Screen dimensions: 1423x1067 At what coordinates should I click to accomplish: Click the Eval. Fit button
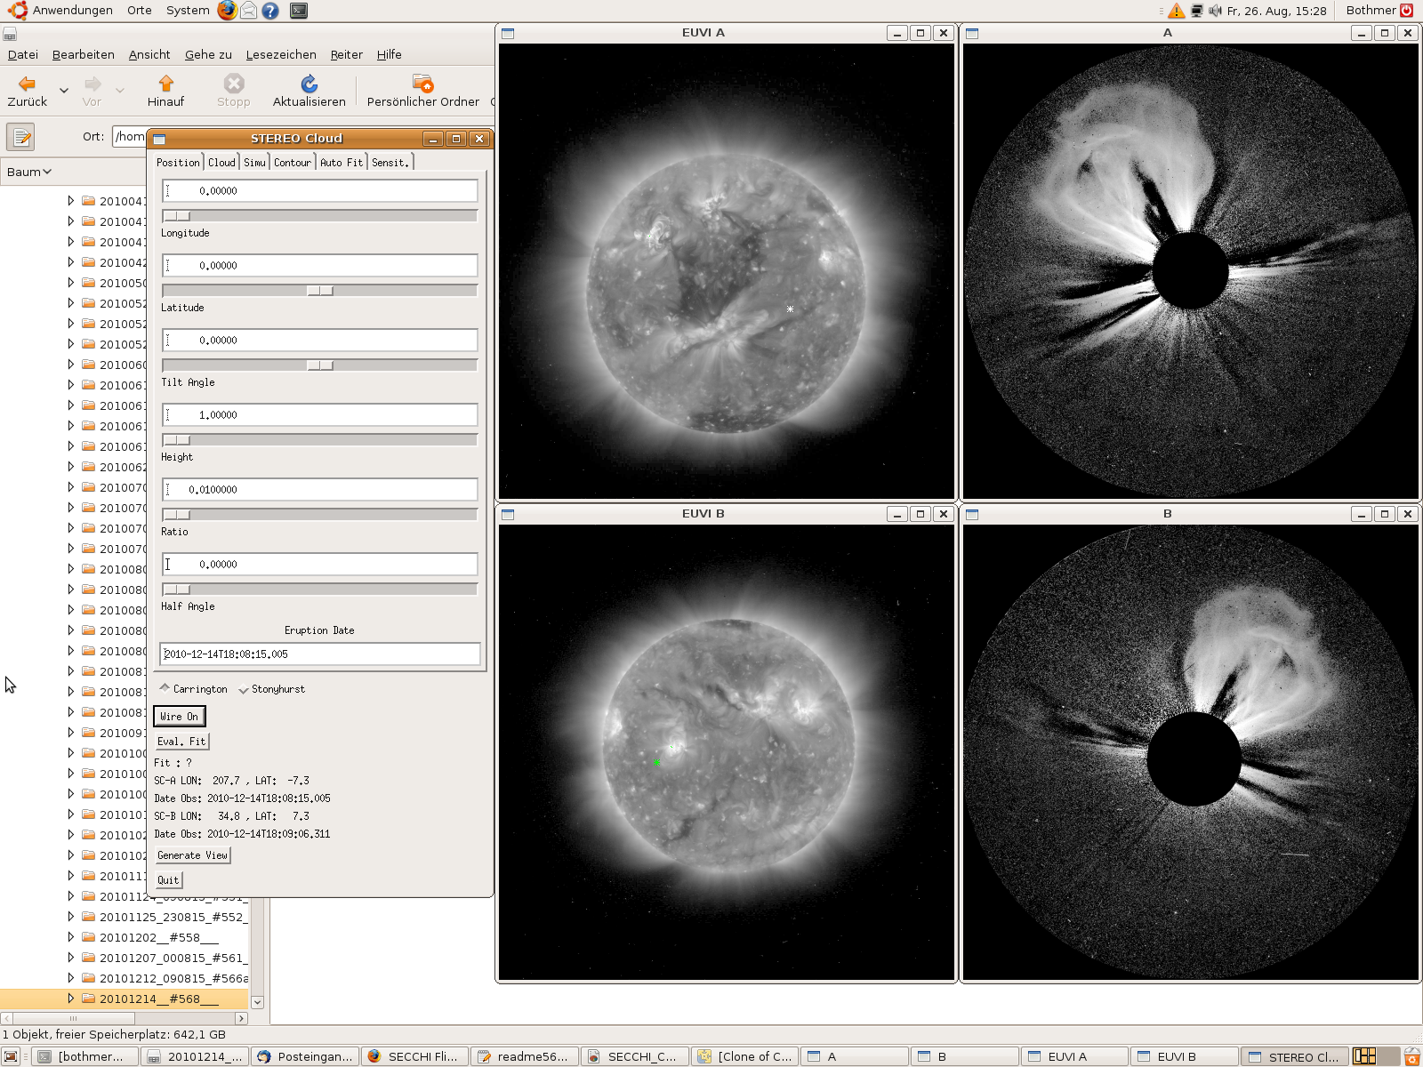tap(181, 741)
